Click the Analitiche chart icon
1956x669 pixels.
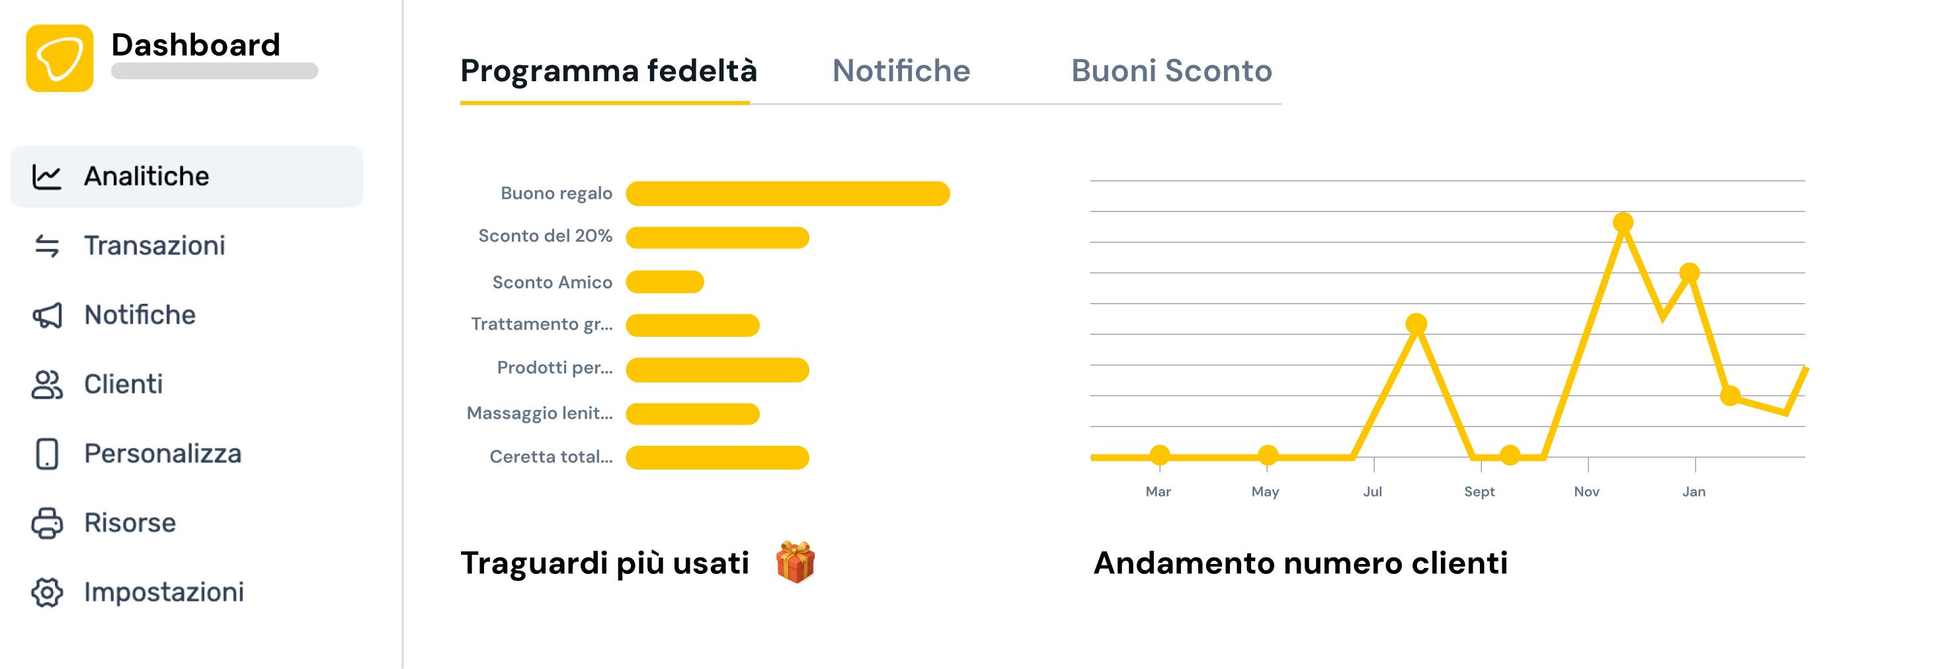pos(46,177)
